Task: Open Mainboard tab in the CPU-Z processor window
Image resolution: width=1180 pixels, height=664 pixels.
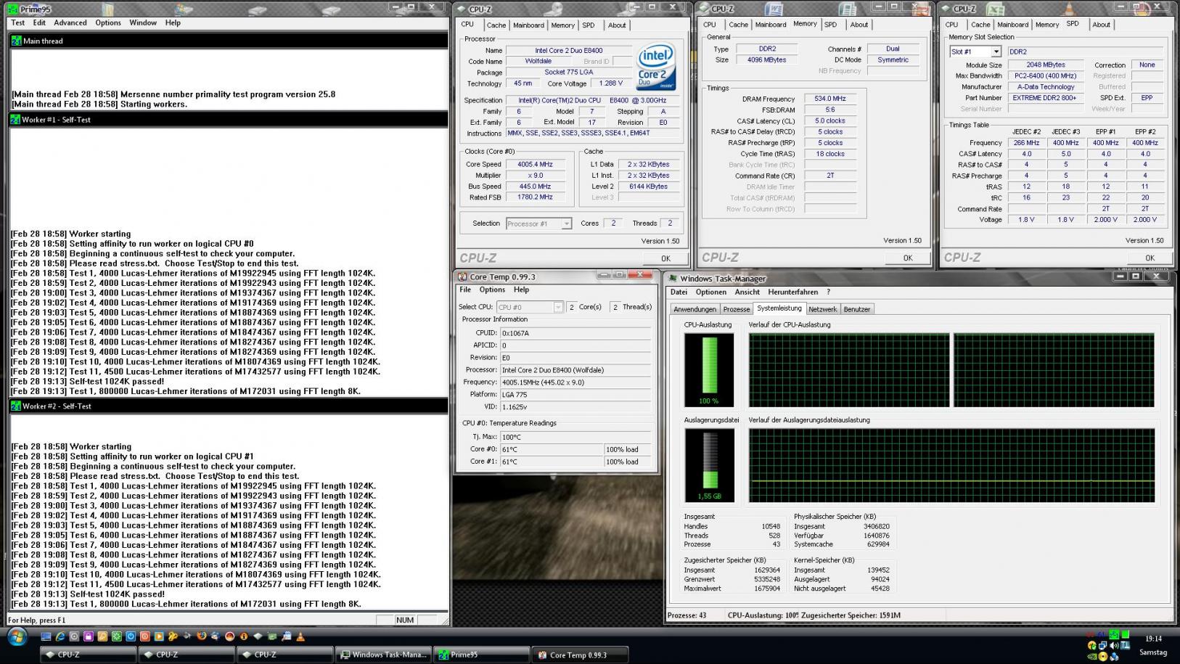Action: (528, 25)
